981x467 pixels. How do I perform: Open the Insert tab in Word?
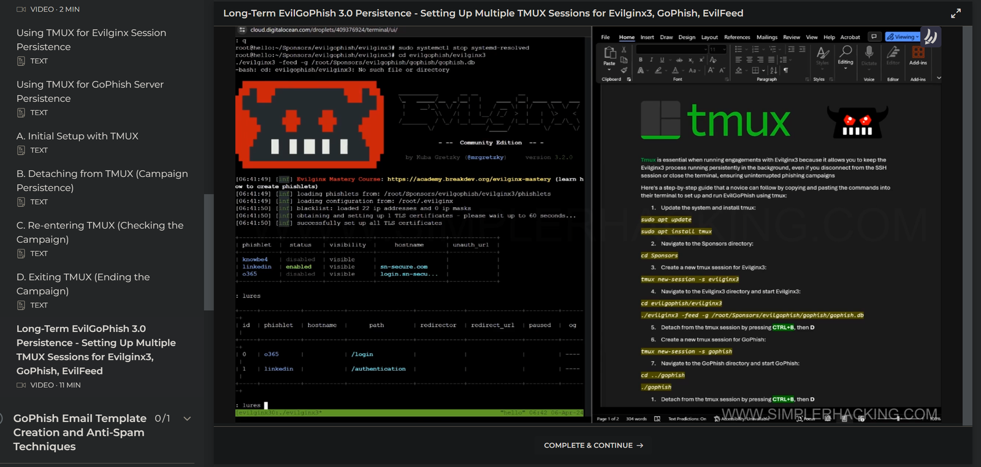(x=647, y=37)
